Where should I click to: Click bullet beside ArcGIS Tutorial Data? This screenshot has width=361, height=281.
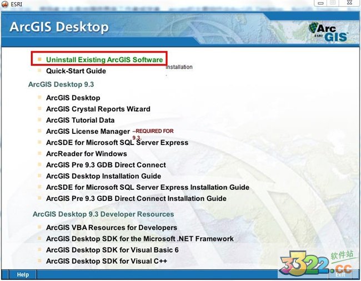(39, 119)
